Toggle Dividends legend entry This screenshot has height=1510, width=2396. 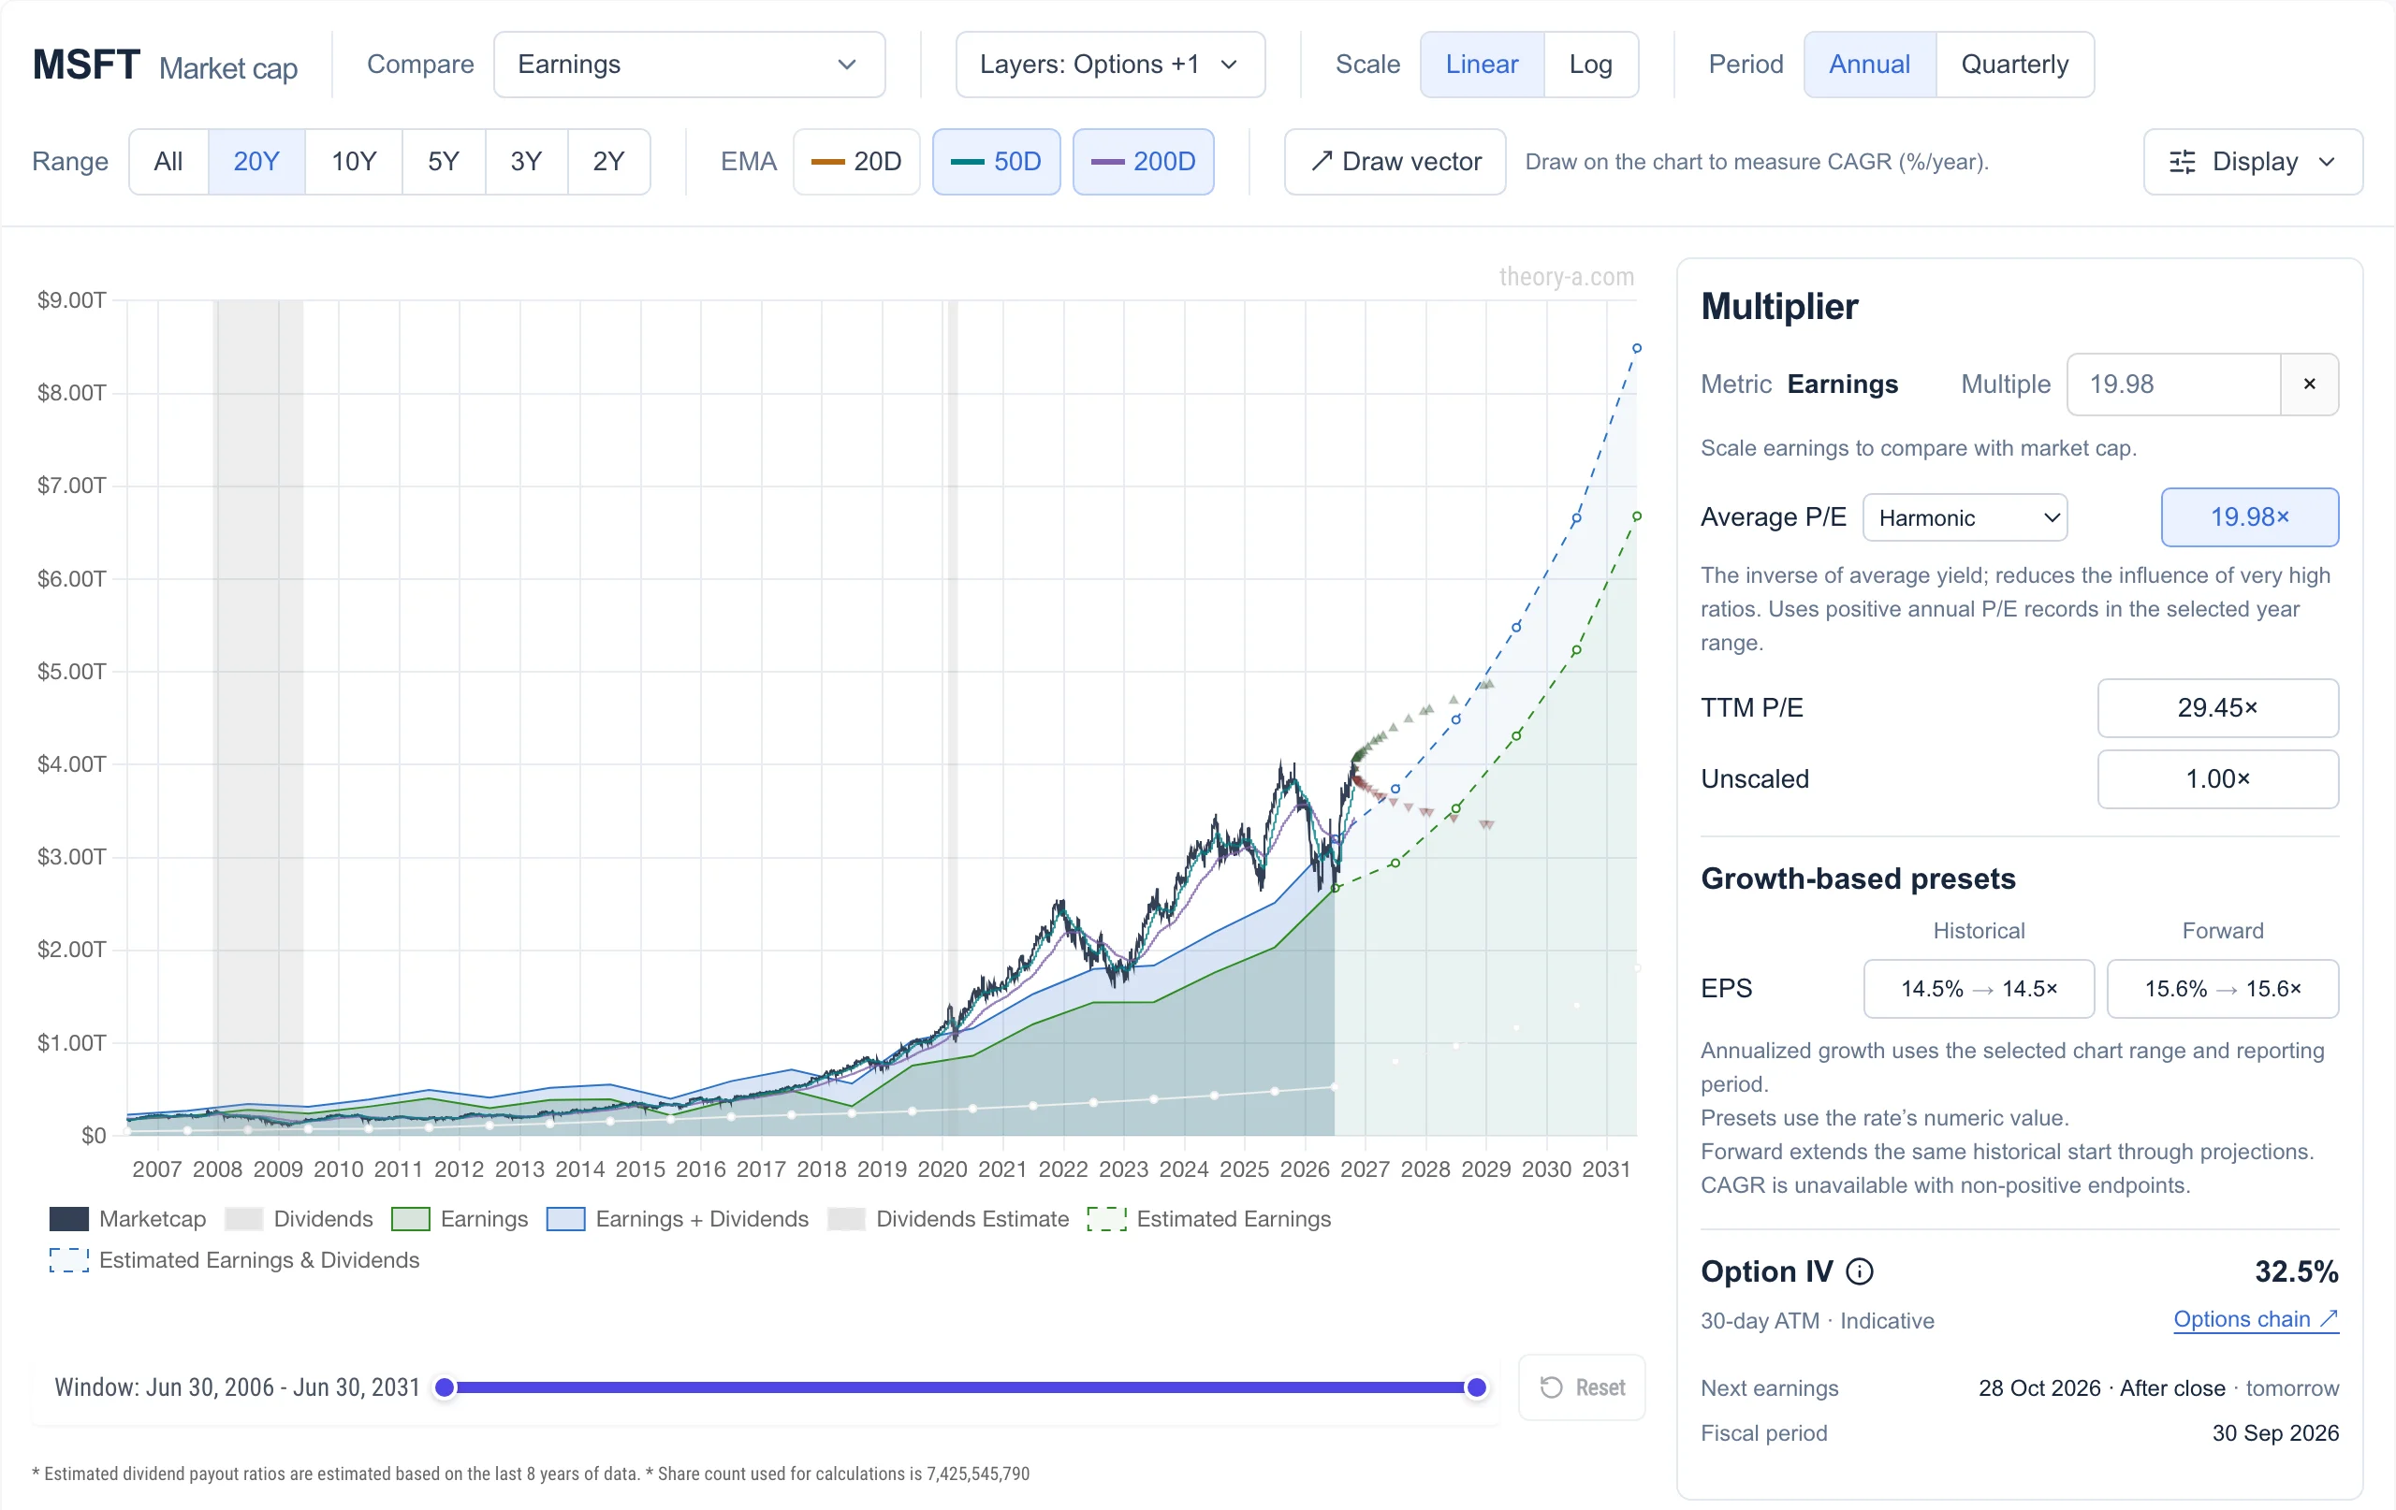pos(299,1218)
